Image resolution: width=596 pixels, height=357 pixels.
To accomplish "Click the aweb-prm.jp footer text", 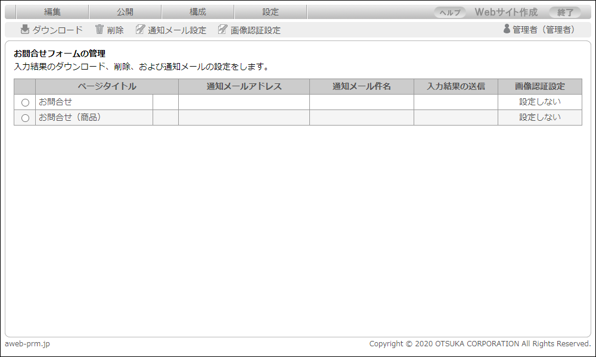I will click(x=27, y=344).
